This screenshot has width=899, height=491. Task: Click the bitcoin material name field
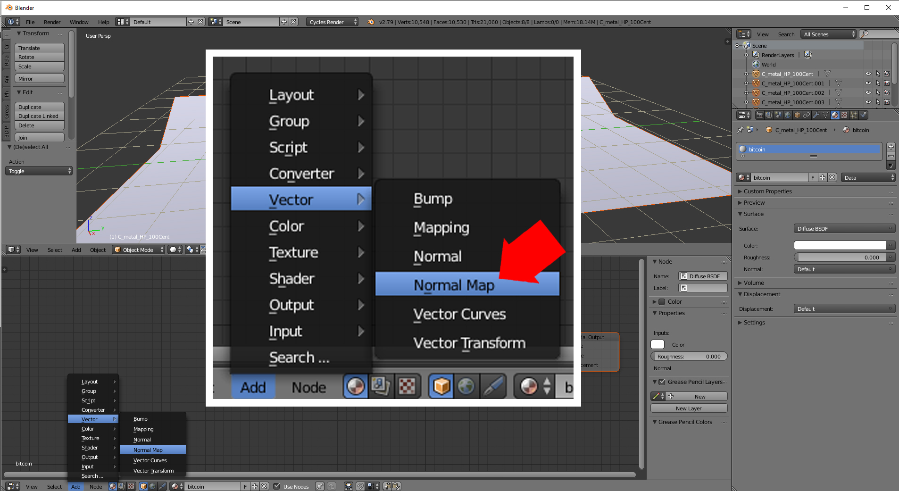780,178
